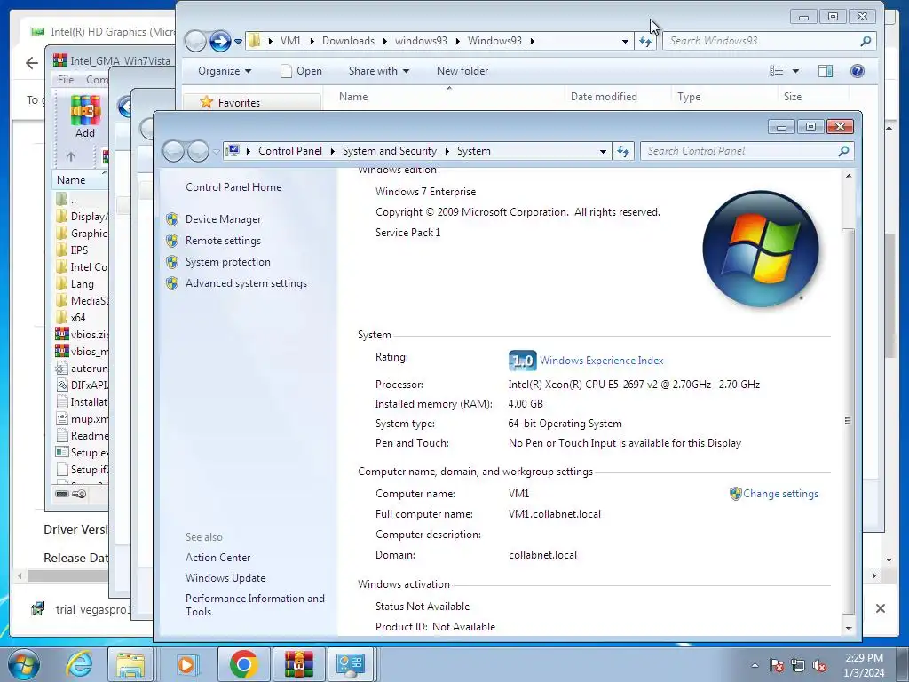The width and height of the screenshot is (909, 682).
Task: Click shield icon beside Device Manager
Action: point(172,219)
